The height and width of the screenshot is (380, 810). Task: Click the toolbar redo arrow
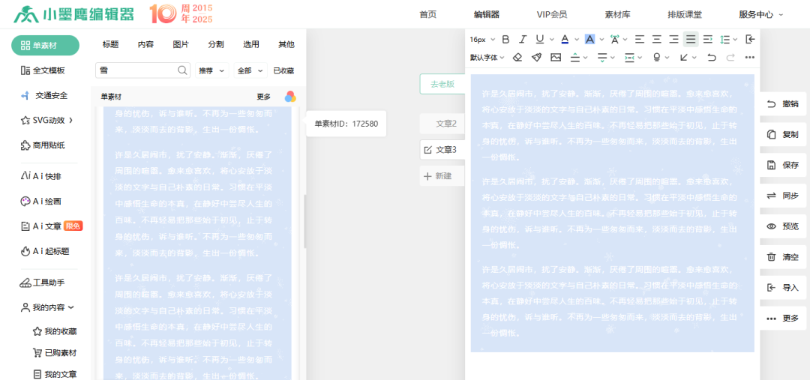click(730, 58)
